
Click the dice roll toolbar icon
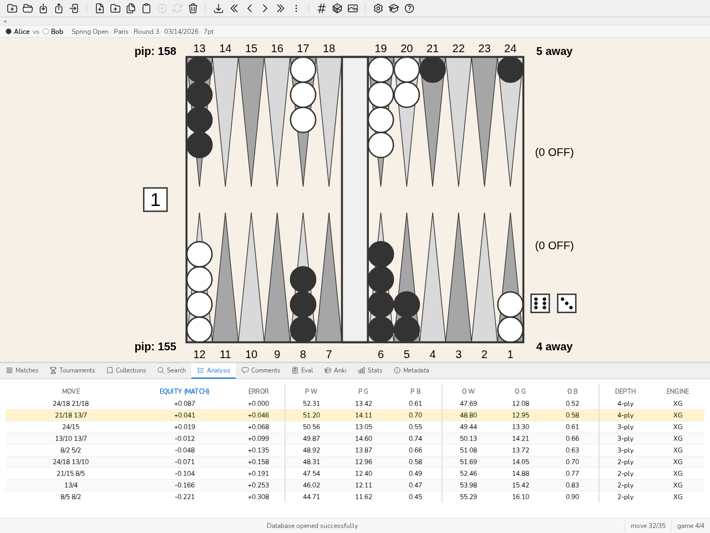coord(337,8)
